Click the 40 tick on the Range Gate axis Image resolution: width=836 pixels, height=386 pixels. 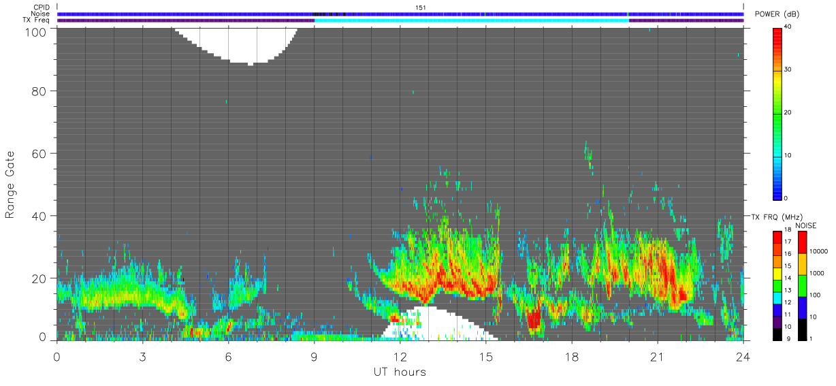(x=39, y=216)
